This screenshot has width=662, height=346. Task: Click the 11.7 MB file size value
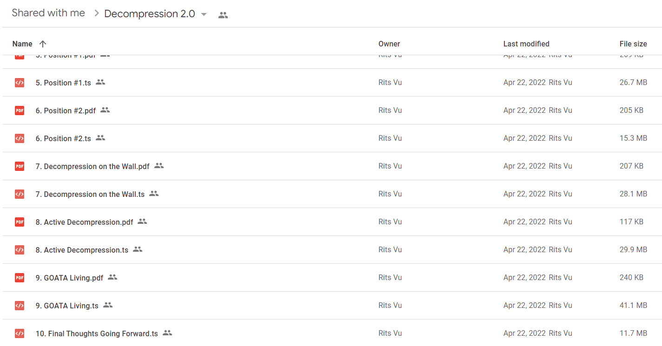633,333
